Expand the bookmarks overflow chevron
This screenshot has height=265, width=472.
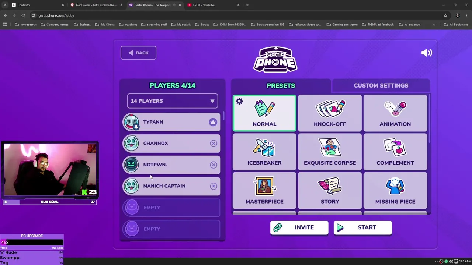(434, 25)
